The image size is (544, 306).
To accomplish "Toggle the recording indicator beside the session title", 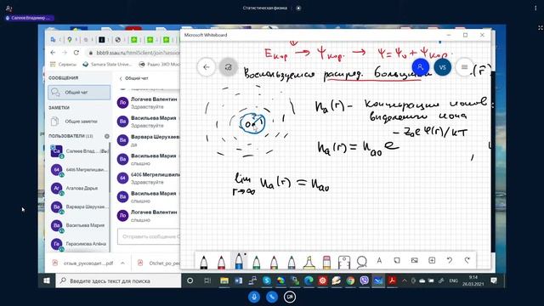I will coord(298,8).
